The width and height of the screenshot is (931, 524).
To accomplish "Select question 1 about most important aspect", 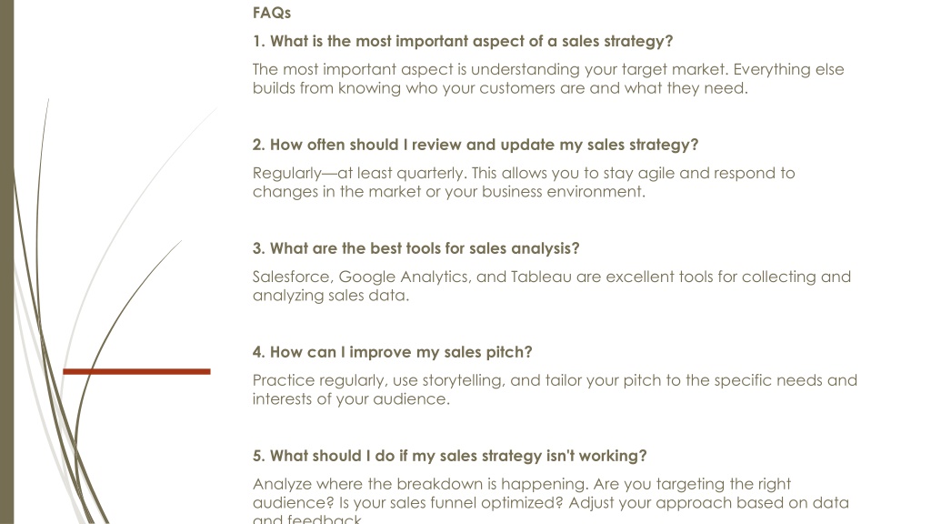I will click(463, 41).
